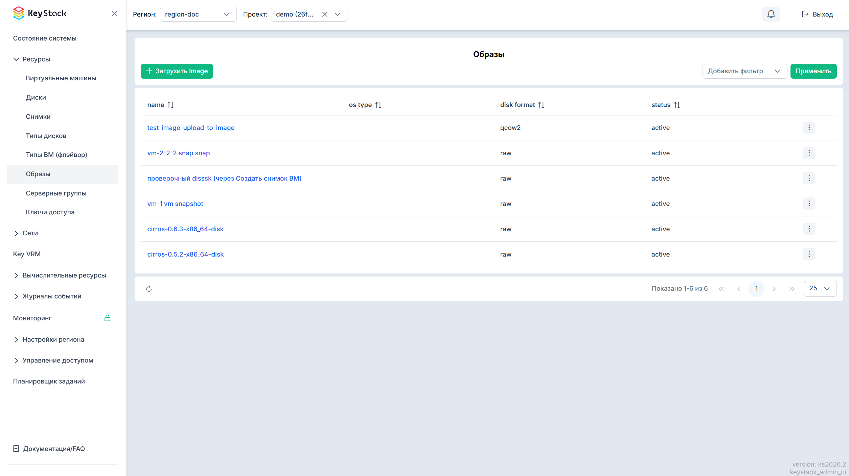Open проверочный disssk image link

click(x=224, y=178)
